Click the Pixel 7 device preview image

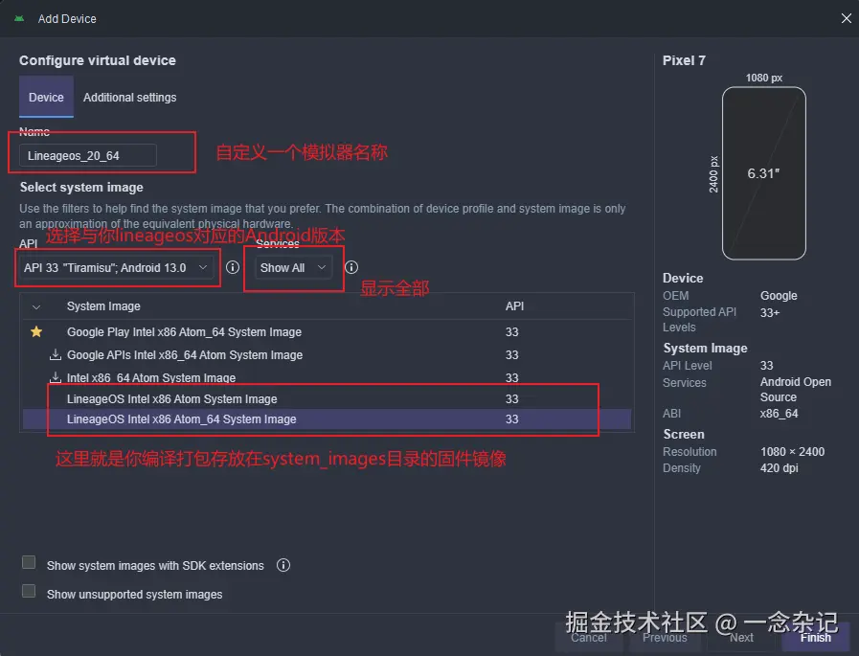click(763, 173)
